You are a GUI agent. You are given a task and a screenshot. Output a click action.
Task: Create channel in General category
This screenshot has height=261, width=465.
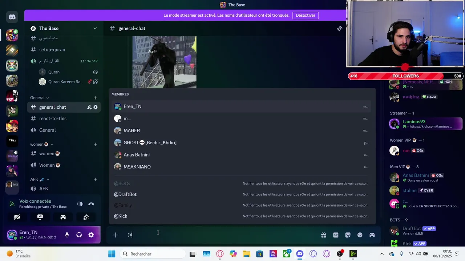(x=95, y=98)
